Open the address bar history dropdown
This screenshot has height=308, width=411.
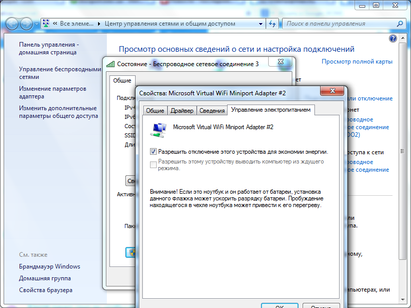click(260, 24)
